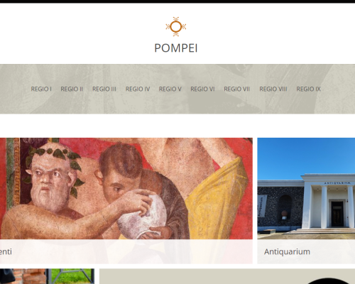Click the beige panel with black circle
This screenshot has width=355, height=284.
(x=227, y=276)
